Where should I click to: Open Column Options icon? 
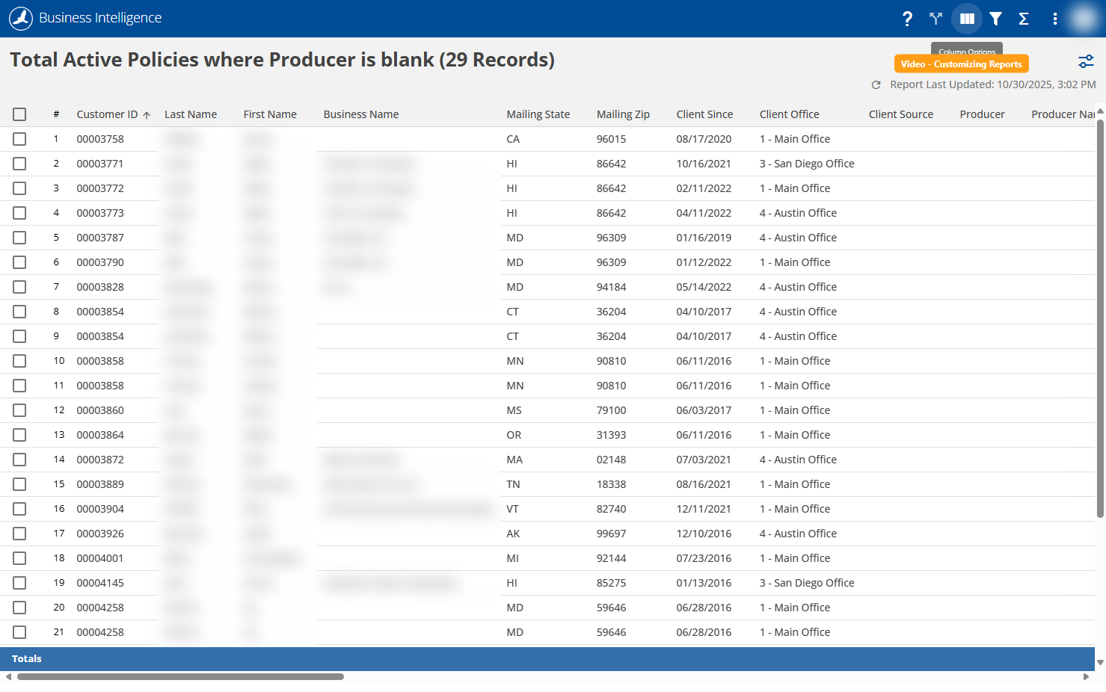point(967,19)
